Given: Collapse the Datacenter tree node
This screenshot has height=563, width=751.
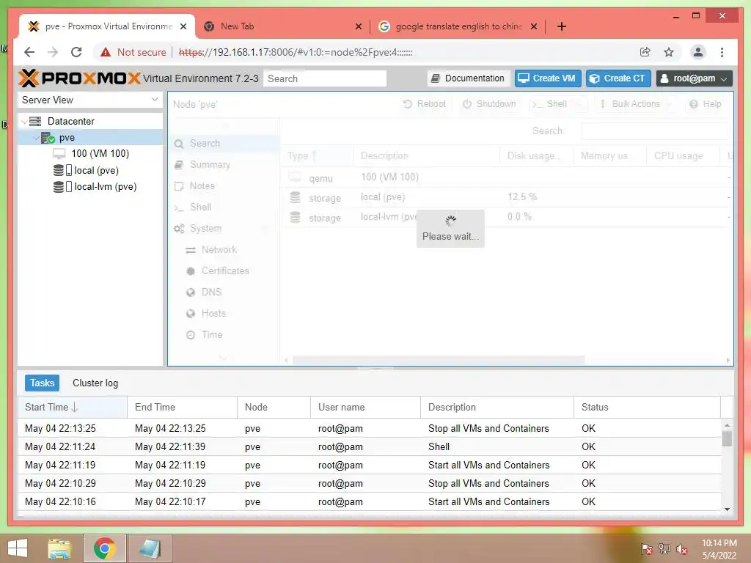Looking at the screenshot, I should tap(24, 122).
